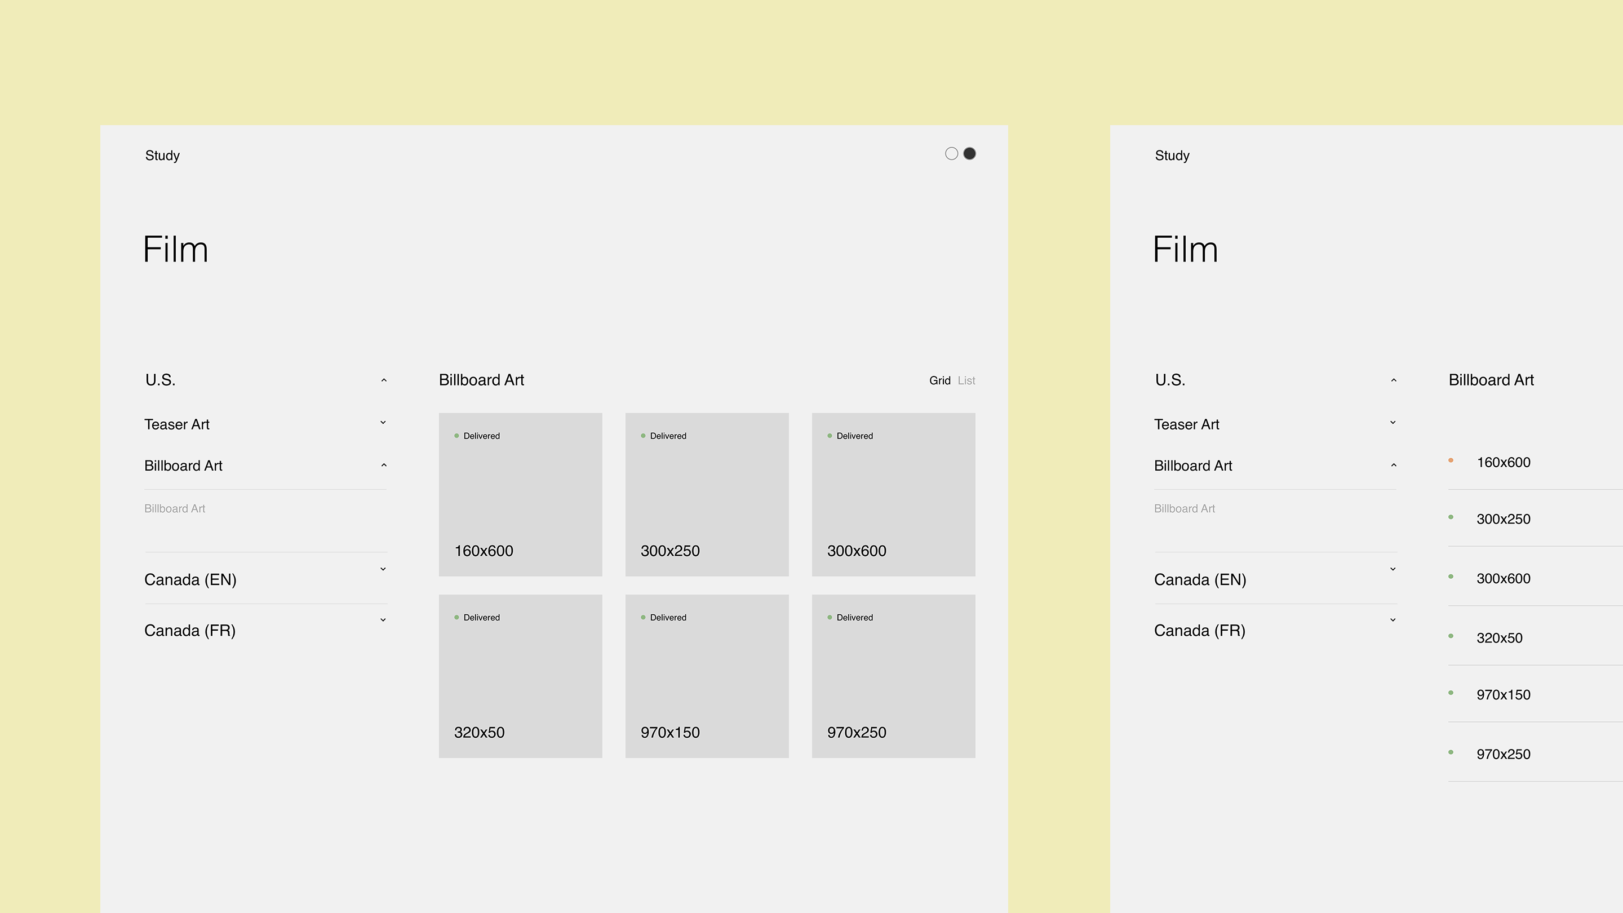Expand Canada (FR) chevron in right window

pos(1393,621)
